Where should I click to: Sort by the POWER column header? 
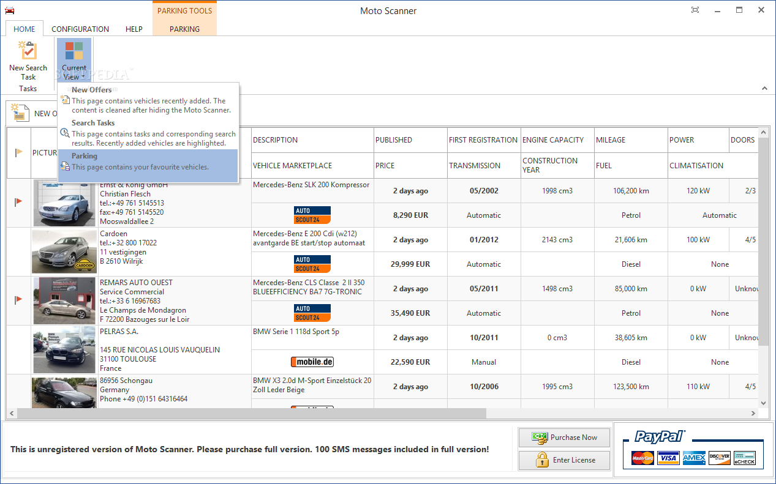[698, 140]
